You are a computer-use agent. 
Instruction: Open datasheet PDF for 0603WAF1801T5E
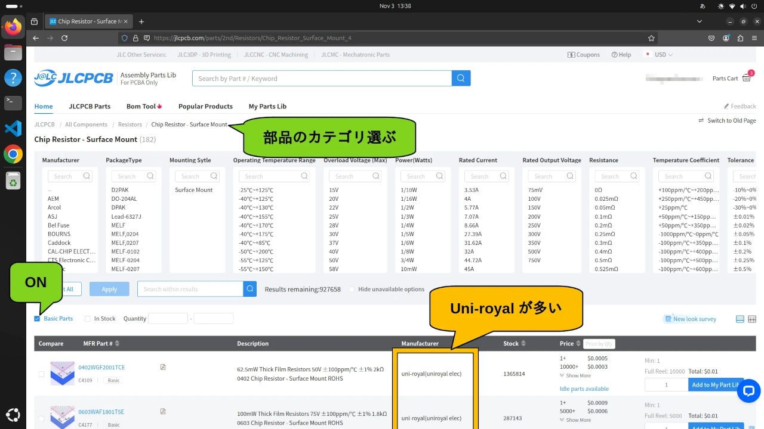tap(163, 411)
